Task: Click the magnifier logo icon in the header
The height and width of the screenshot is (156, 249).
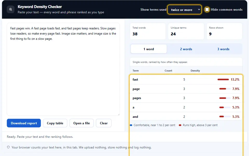Action: [x=11, y=9]
